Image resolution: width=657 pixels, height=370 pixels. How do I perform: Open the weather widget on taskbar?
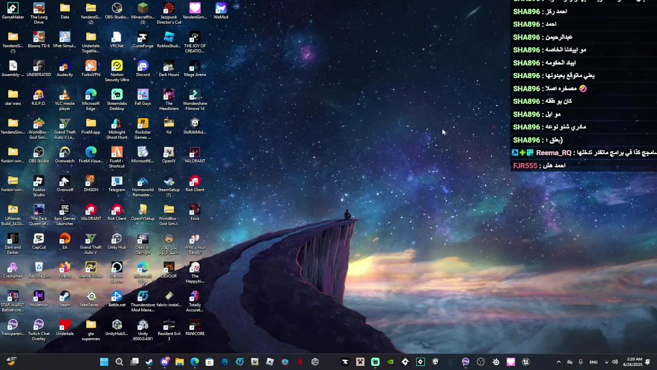pyautogui.click(x=11, y=361)
